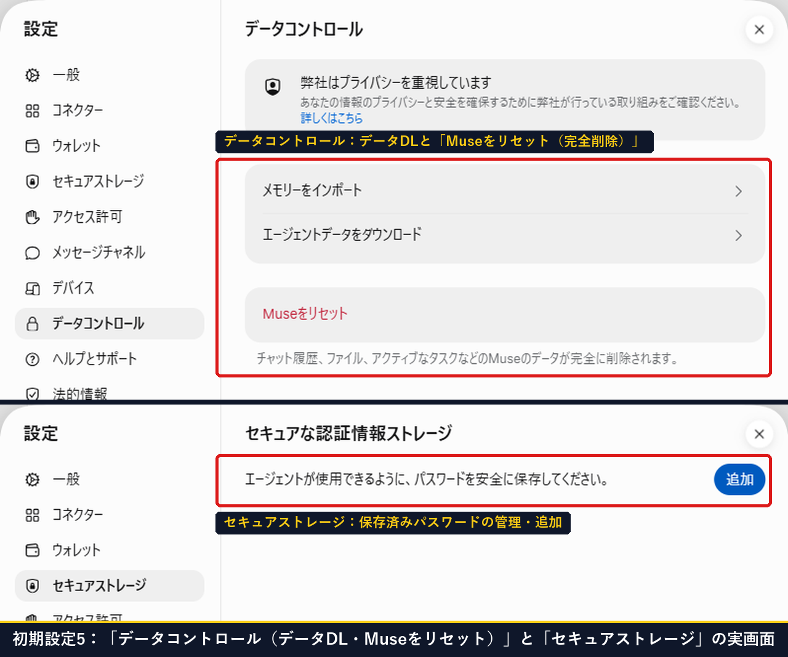Follow the 詳しくはこちら link
788x657 pixels.
coord(331,118)
